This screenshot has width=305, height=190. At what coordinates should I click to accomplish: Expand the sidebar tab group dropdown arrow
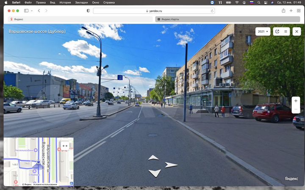click(32, 11)
